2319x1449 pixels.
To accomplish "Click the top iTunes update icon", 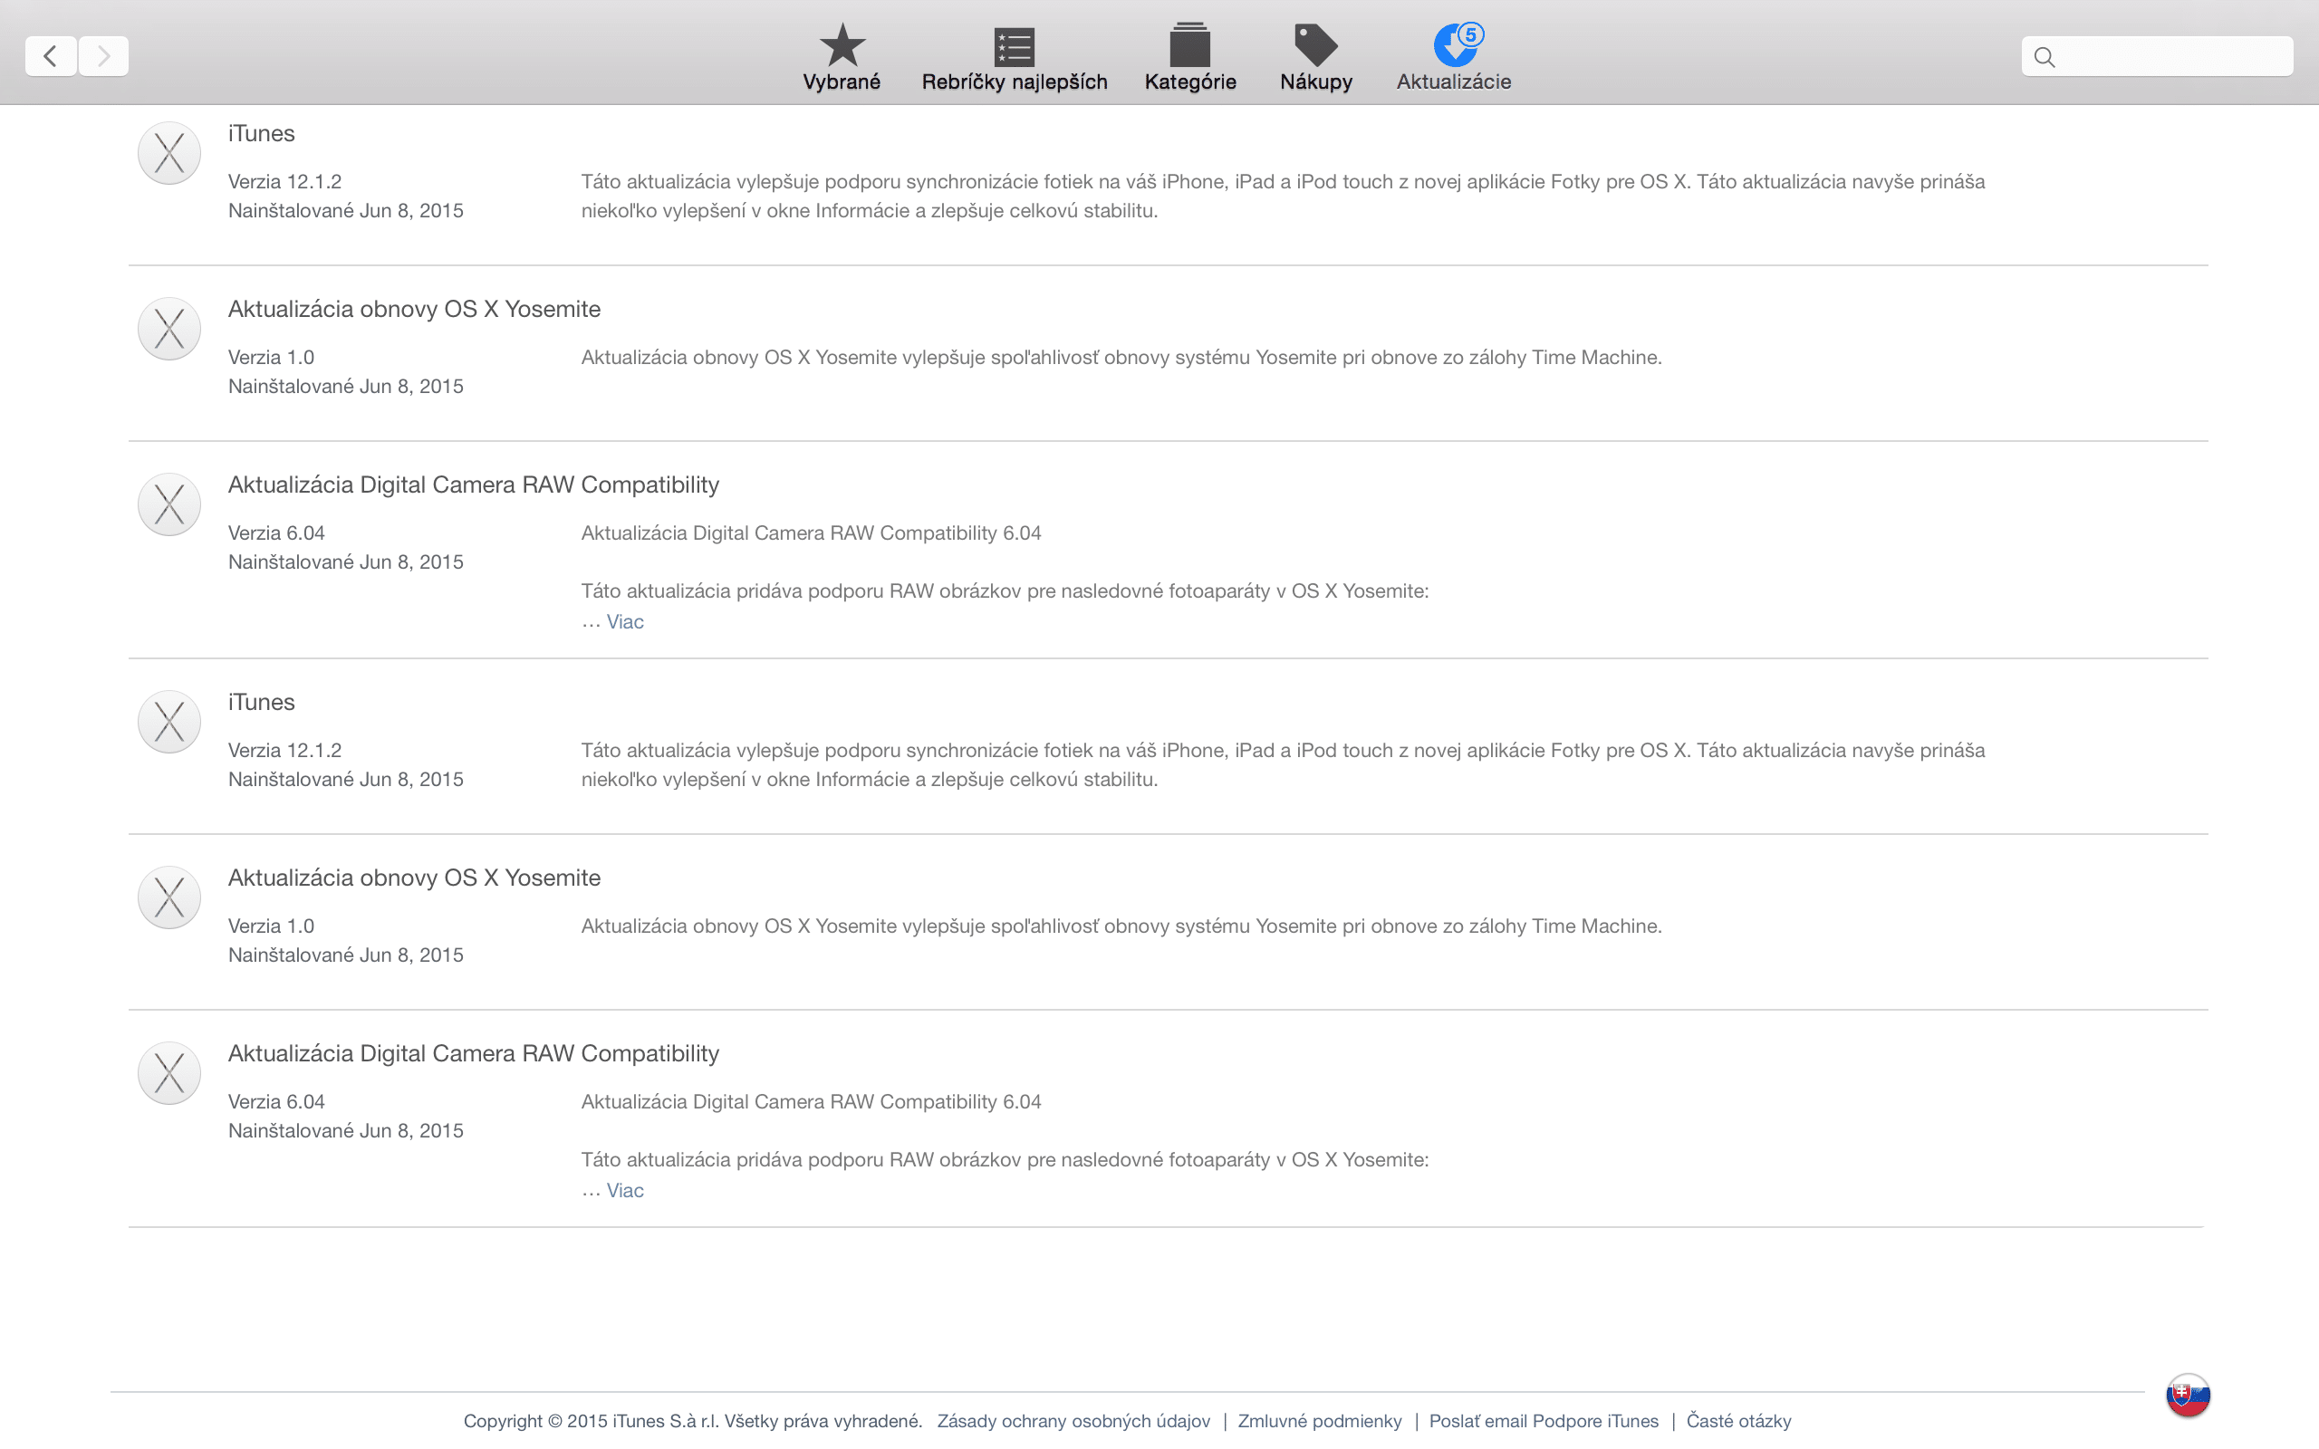I will (169, 153).
